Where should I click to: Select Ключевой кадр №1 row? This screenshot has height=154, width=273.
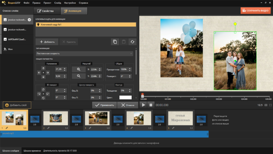tap(86, 24)
